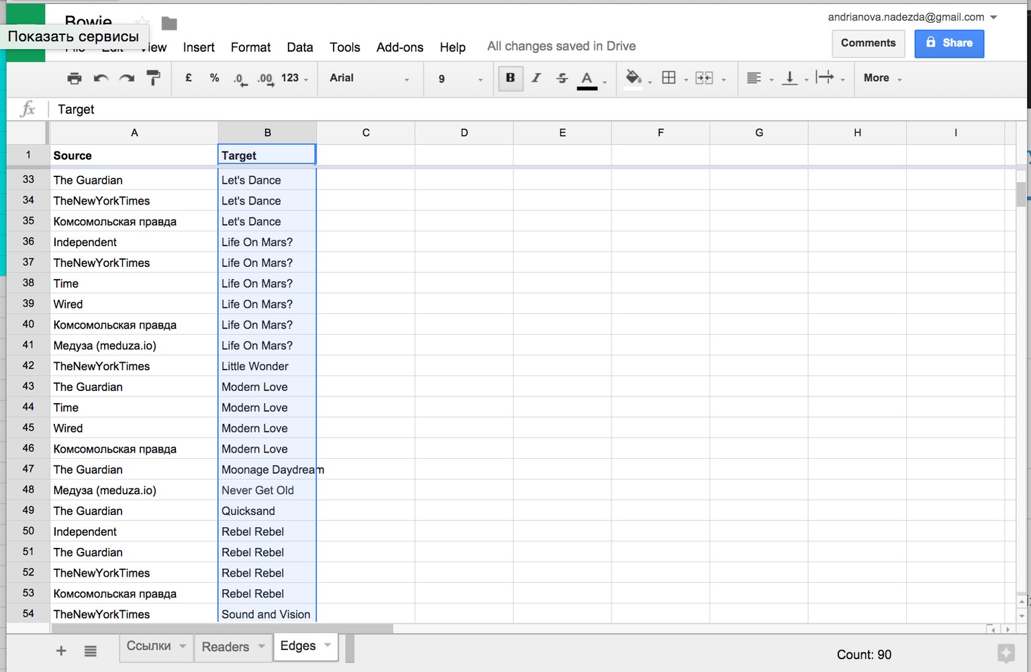The height and width of the screenshot is (672, 1031).
Task: Toggle bold formatting button
Action: tap(510, 78)
